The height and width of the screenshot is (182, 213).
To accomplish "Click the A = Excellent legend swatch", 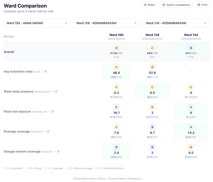I will point(5,168).
